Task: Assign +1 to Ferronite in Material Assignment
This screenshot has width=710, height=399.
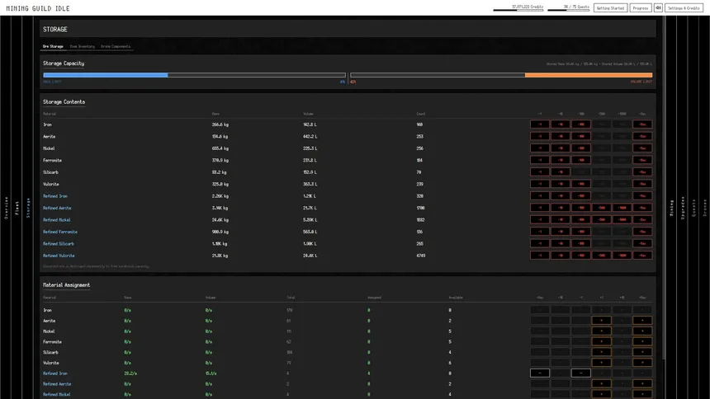Action: (x=601, y=341)
